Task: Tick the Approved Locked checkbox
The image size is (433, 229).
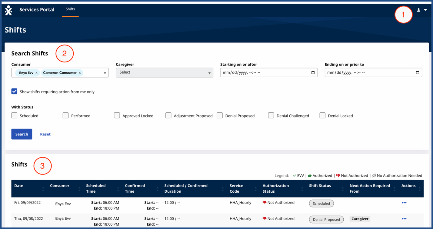Action: coord(117,115)
